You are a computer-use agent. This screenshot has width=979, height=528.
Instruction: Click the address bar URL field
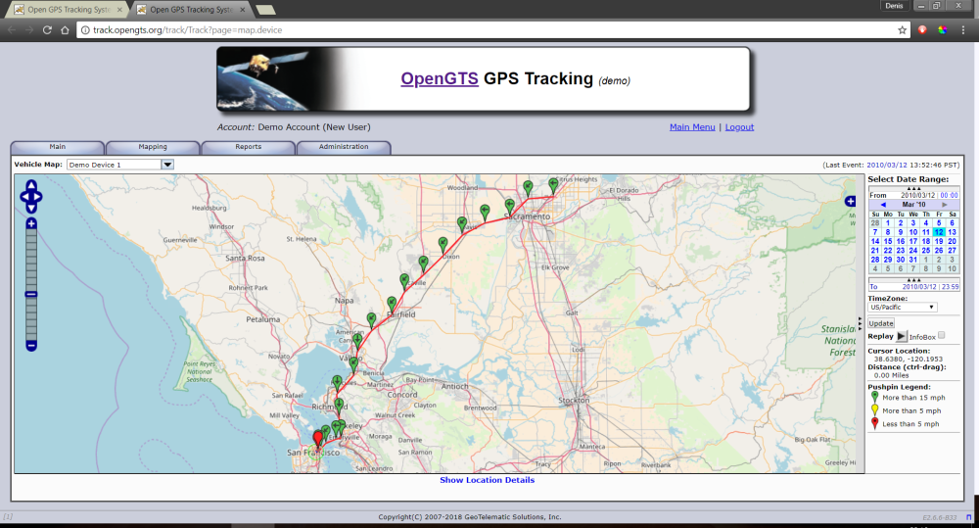[x=493, y=29]
